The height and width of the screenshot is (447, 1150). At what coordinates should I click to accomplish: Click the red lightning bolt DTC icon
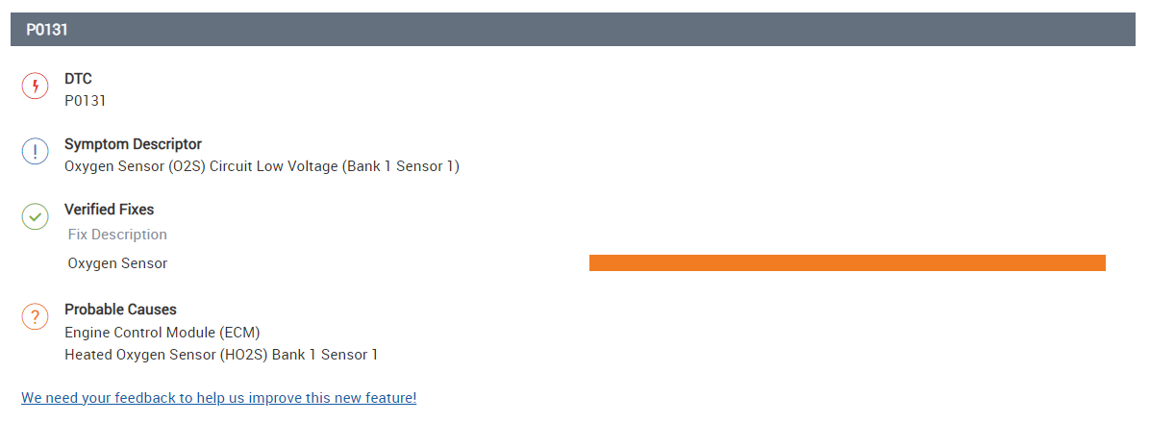pyautogui.click(x=35, y=87)
